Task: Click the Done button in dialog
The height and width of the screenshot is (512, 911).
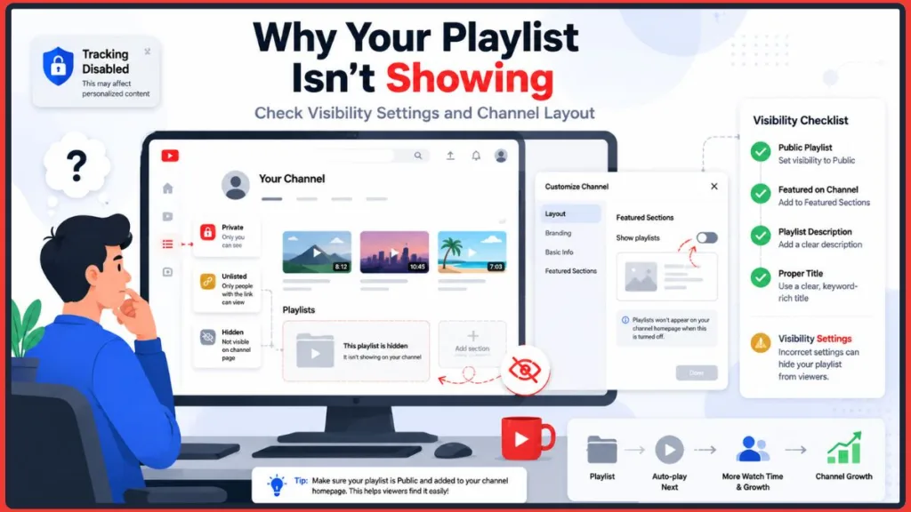Action: [x=697, y=372]
